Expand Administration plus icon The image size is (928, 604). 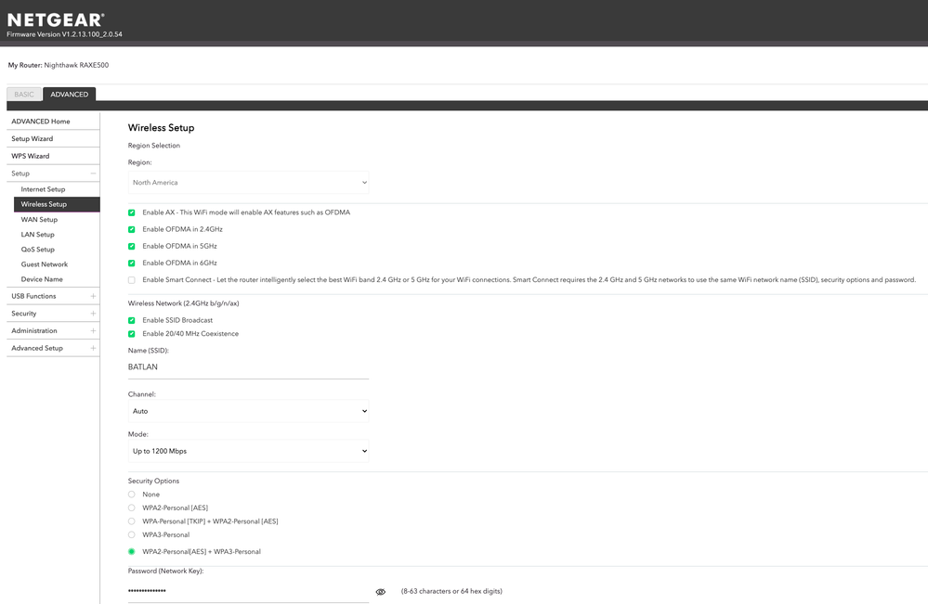pos(93,331)
